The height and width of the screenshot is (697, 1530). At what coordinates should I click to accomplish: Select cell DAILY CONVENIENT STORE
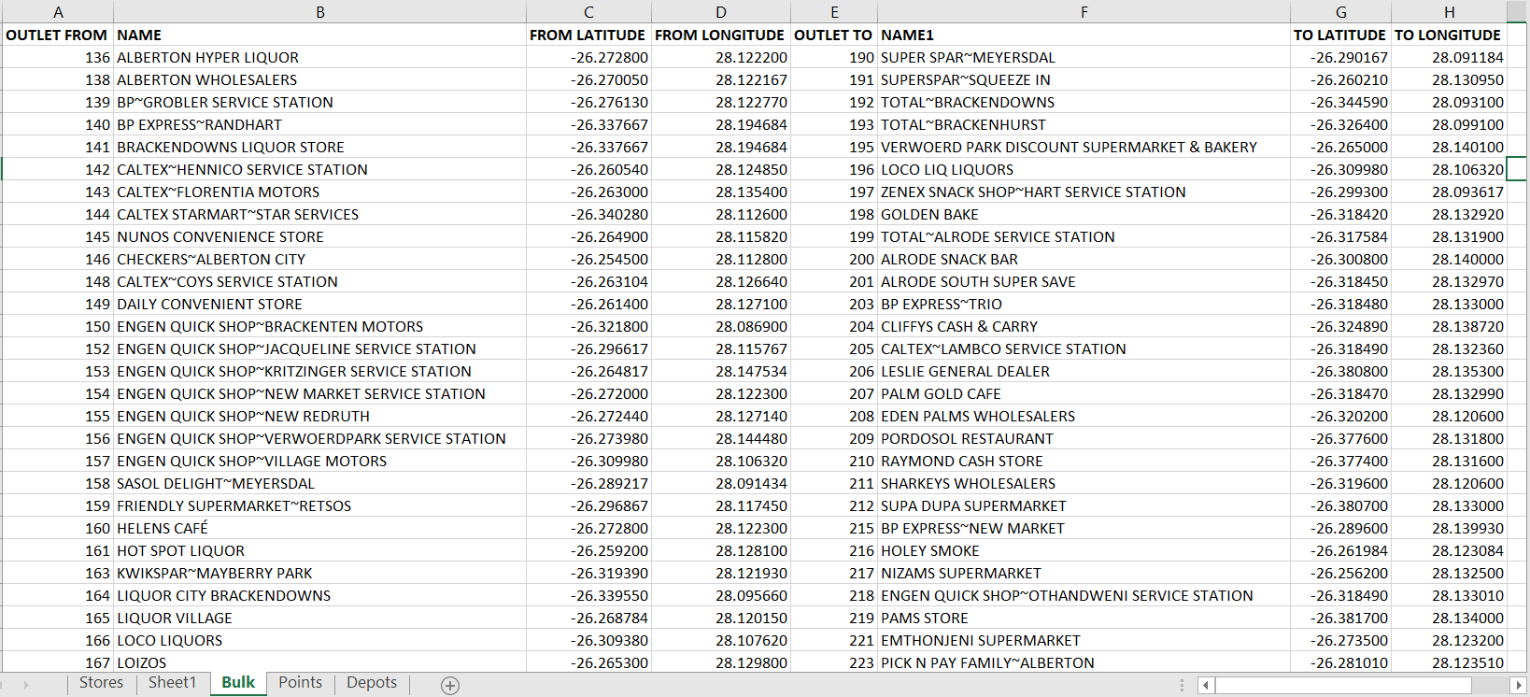320,304
